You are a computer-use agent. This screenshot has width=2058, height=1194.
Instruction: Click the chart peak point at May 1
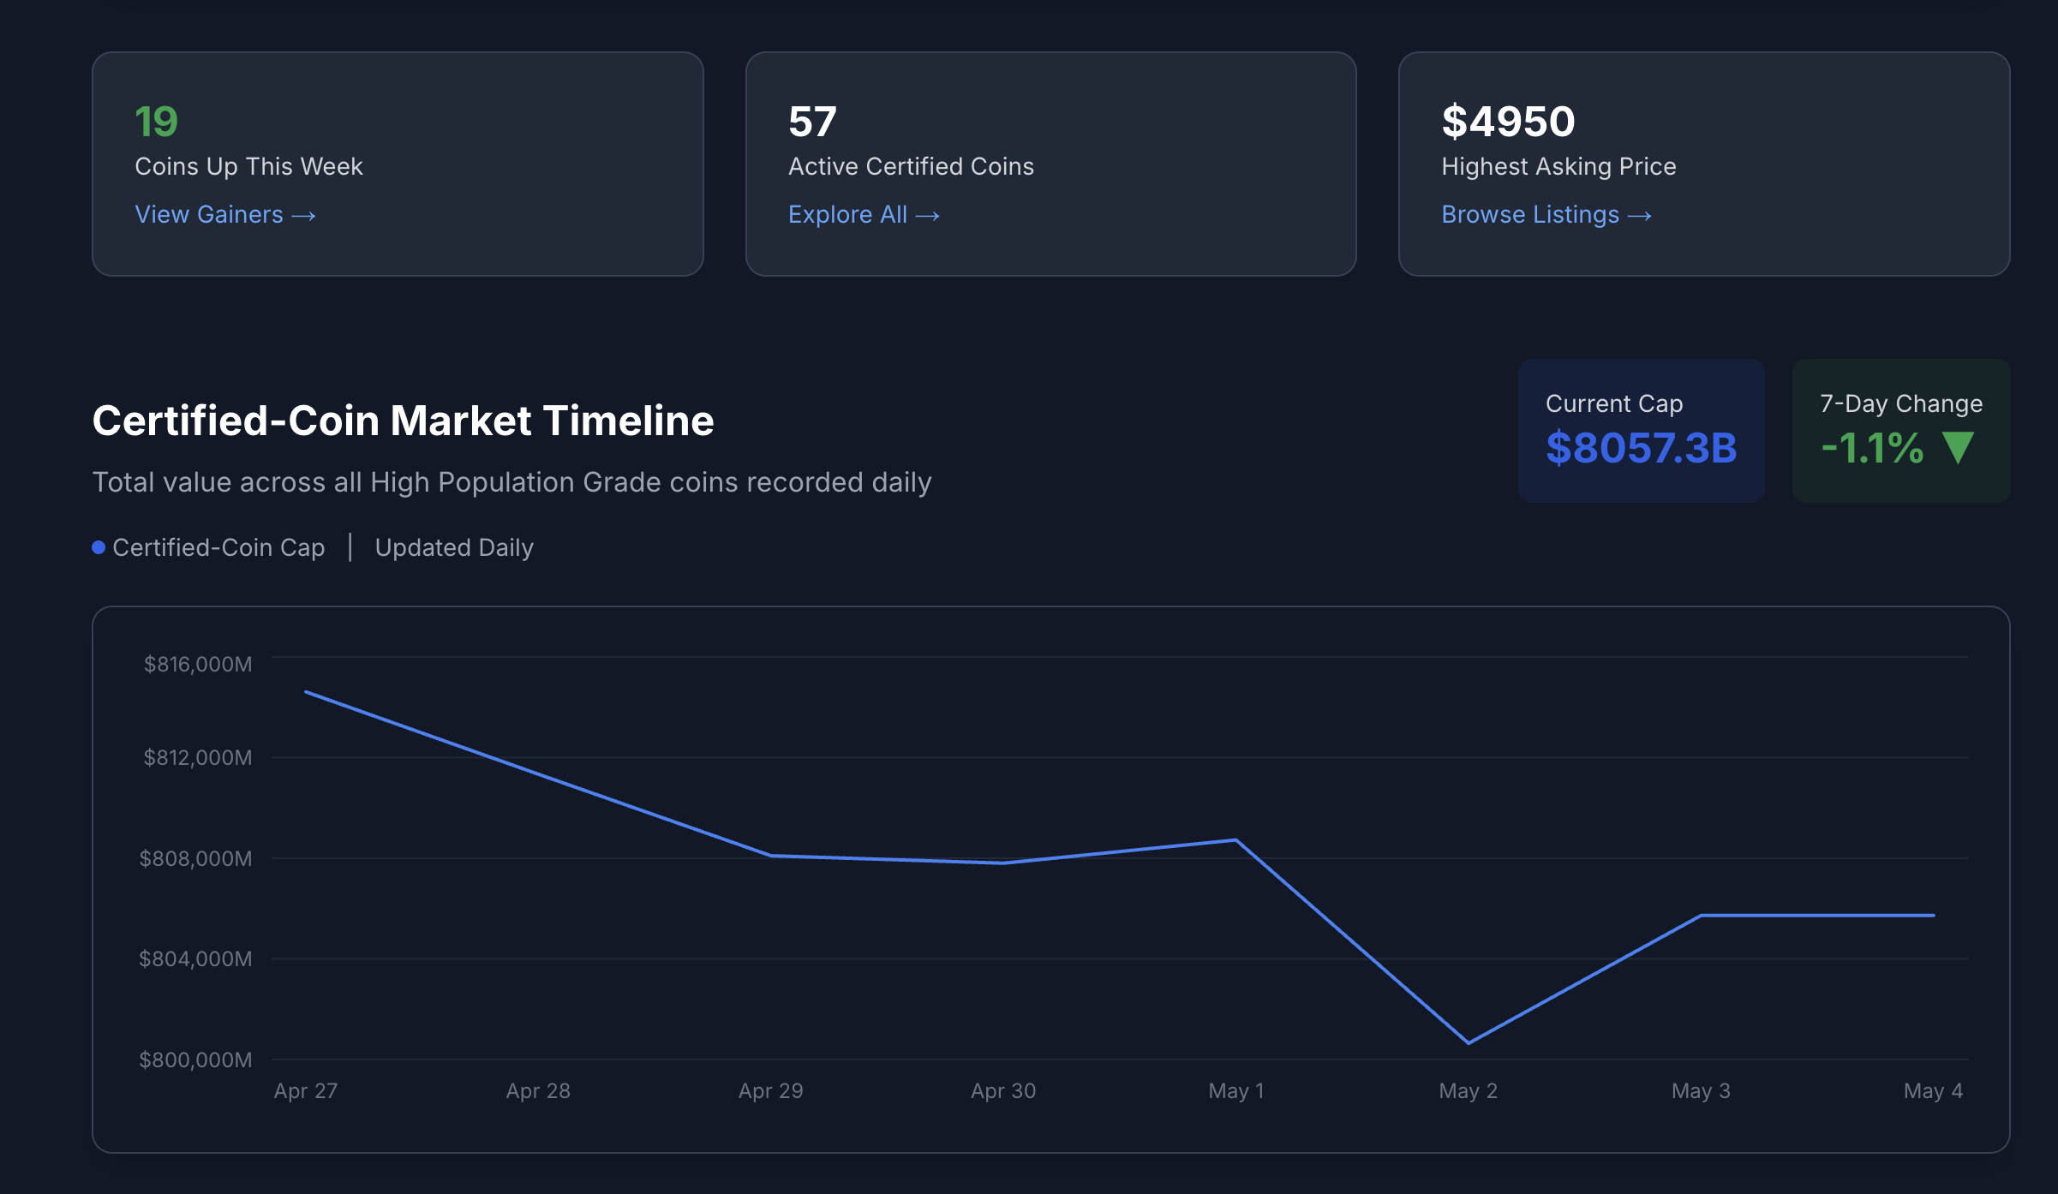pyautogui.click(x=1235, y=840)
